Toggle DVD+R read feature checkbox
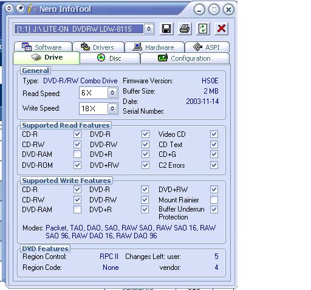 point(145,154)
